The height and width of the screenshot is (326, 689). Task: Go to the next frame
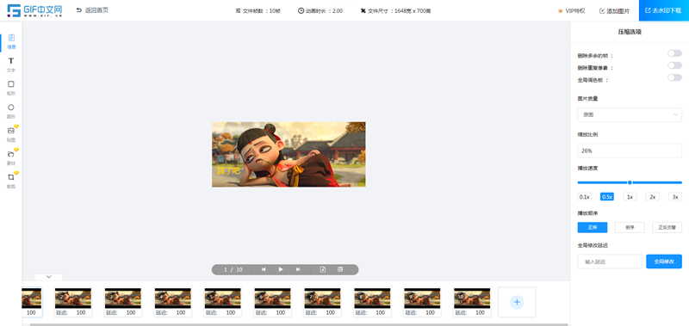(298, 269)
